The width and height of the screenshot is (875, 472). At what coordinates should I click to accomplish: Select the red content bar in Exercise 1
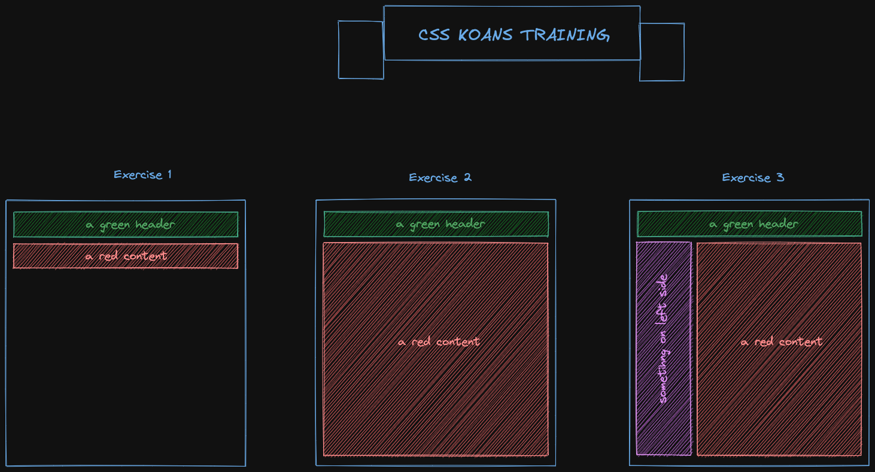tap(125, 256)
